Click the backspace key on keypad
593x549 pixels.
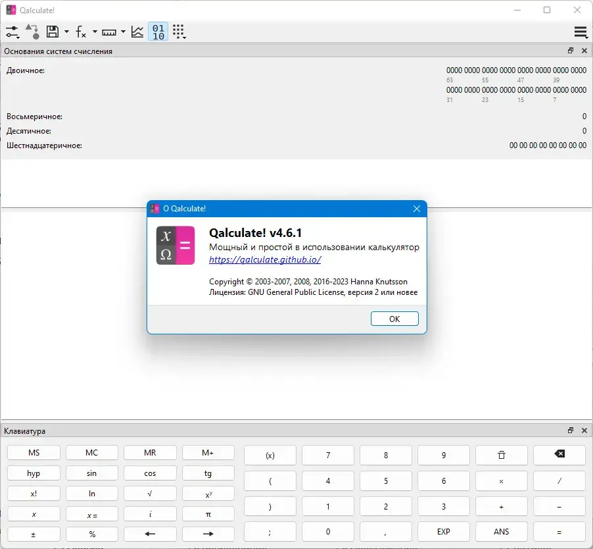coord(559,454)
